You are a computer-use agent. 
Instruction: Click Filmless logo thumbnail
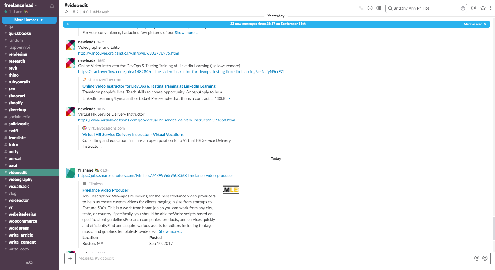pos(231,190)
